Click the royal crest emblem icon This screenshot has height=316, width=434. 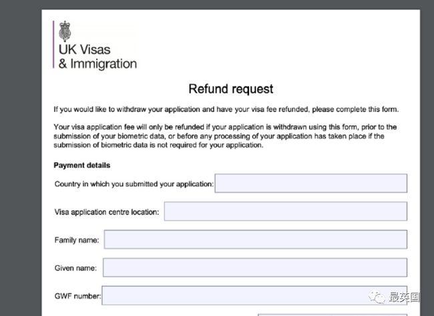(x=65, y=31)
